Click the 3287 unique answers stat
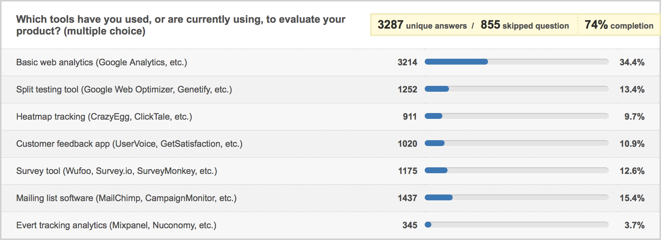The image size is (661, 240). point(422,25)
